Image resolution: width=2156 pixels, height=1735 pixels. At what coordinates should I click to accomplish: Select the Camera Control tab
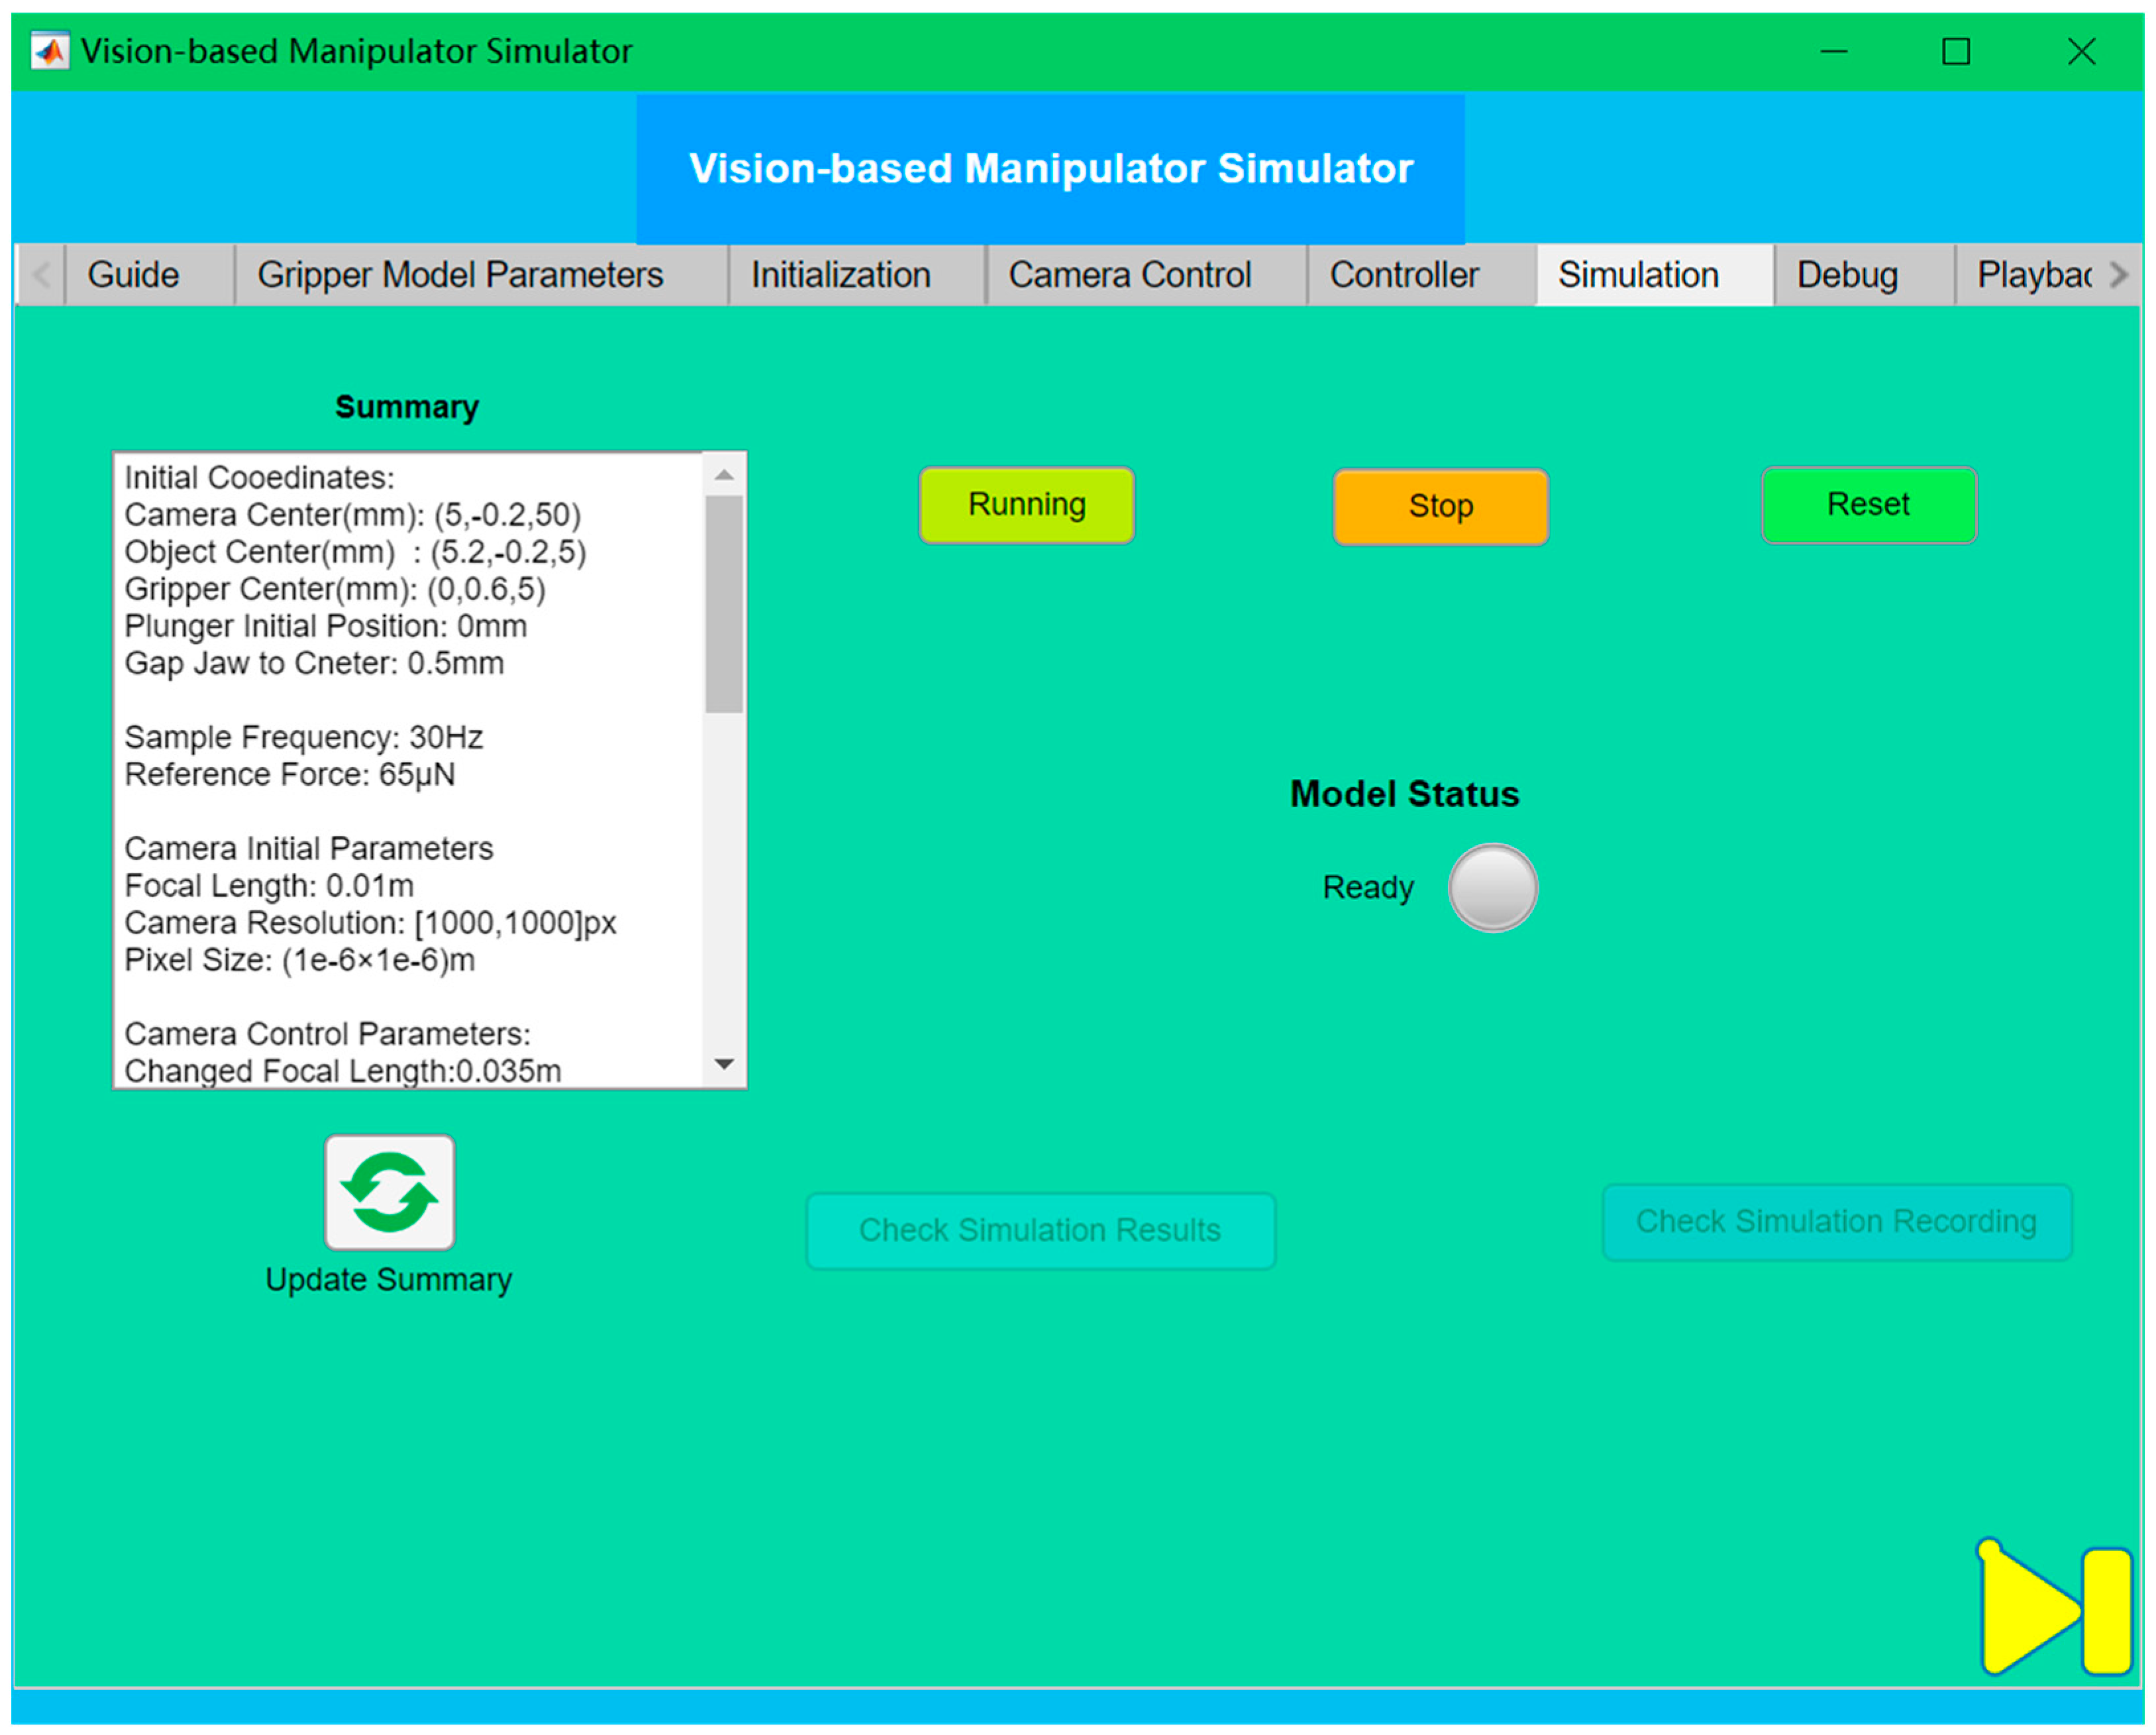point(1129,275)
